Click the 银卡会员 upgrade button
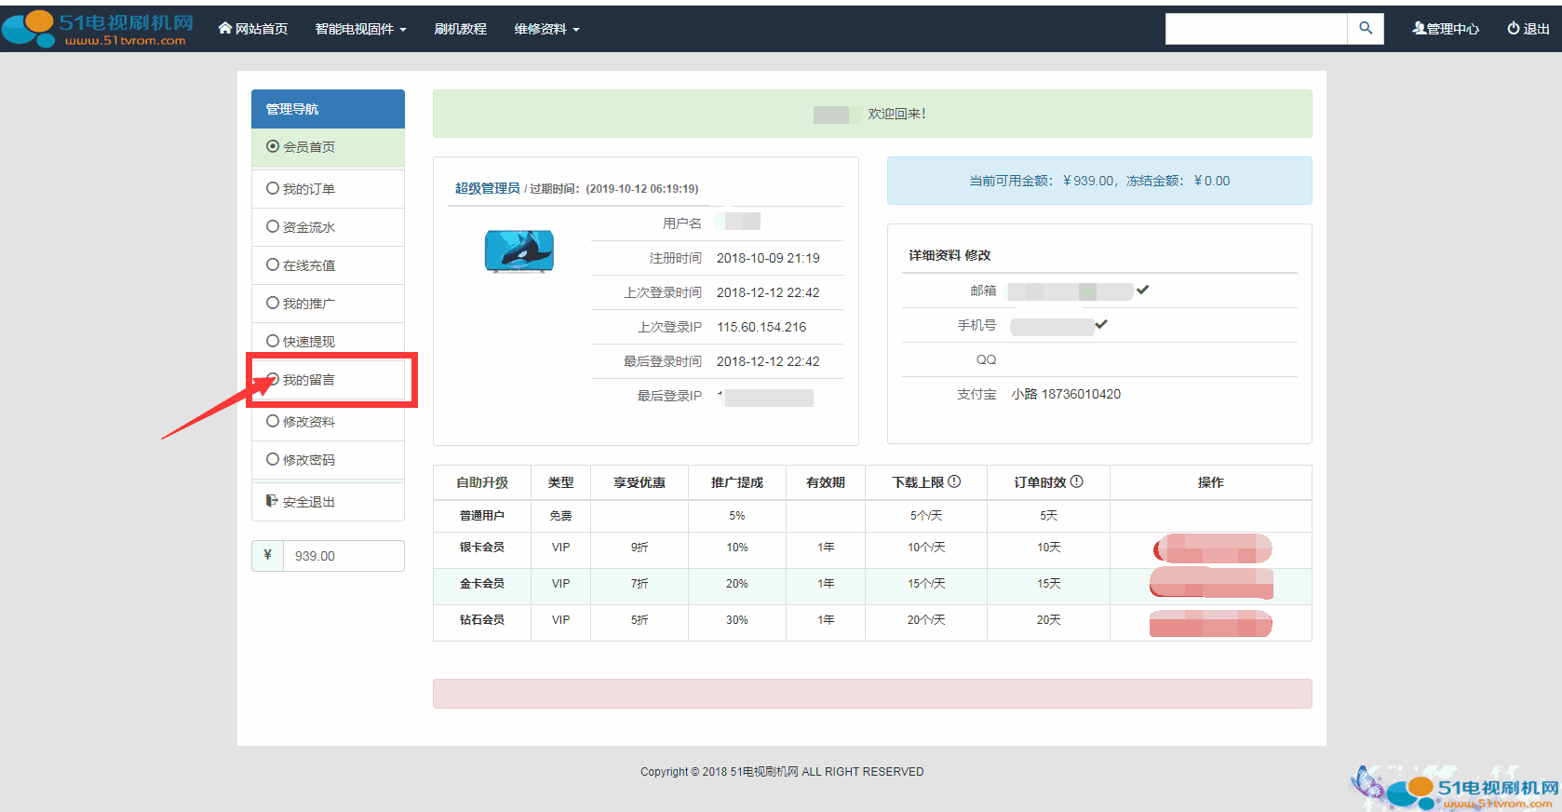Screen dimensions: 1562x812 point(1212,549)
